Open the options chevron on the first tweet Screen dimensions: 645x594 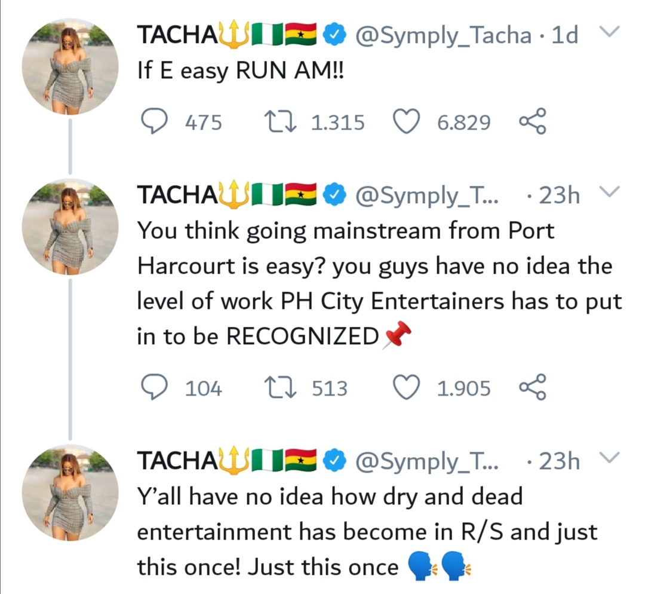pyautogui.click(x=609, y=33)
